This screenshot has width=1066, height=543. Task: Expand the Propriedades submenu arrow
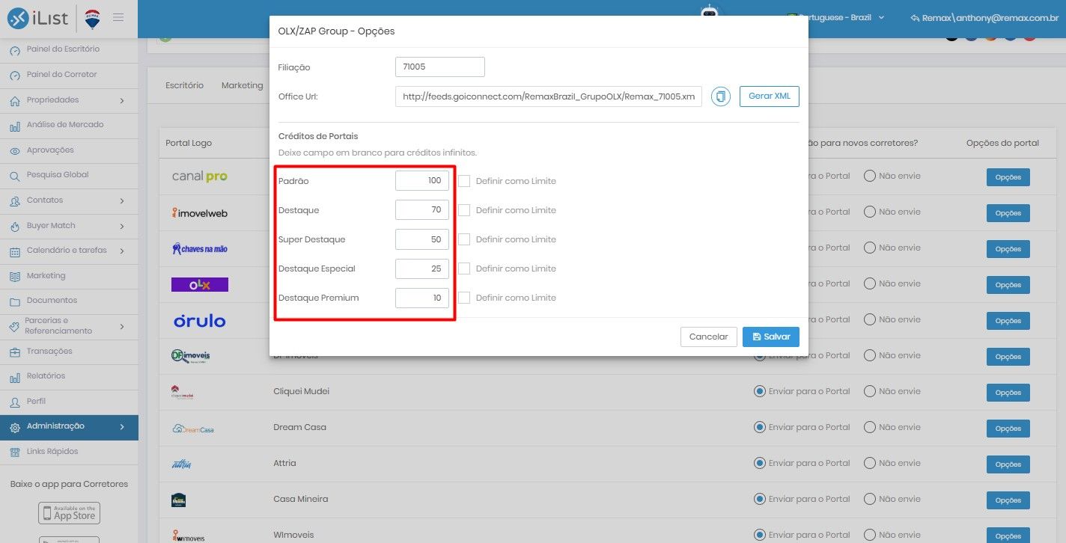pyautogui.click(x=122, y=100)
